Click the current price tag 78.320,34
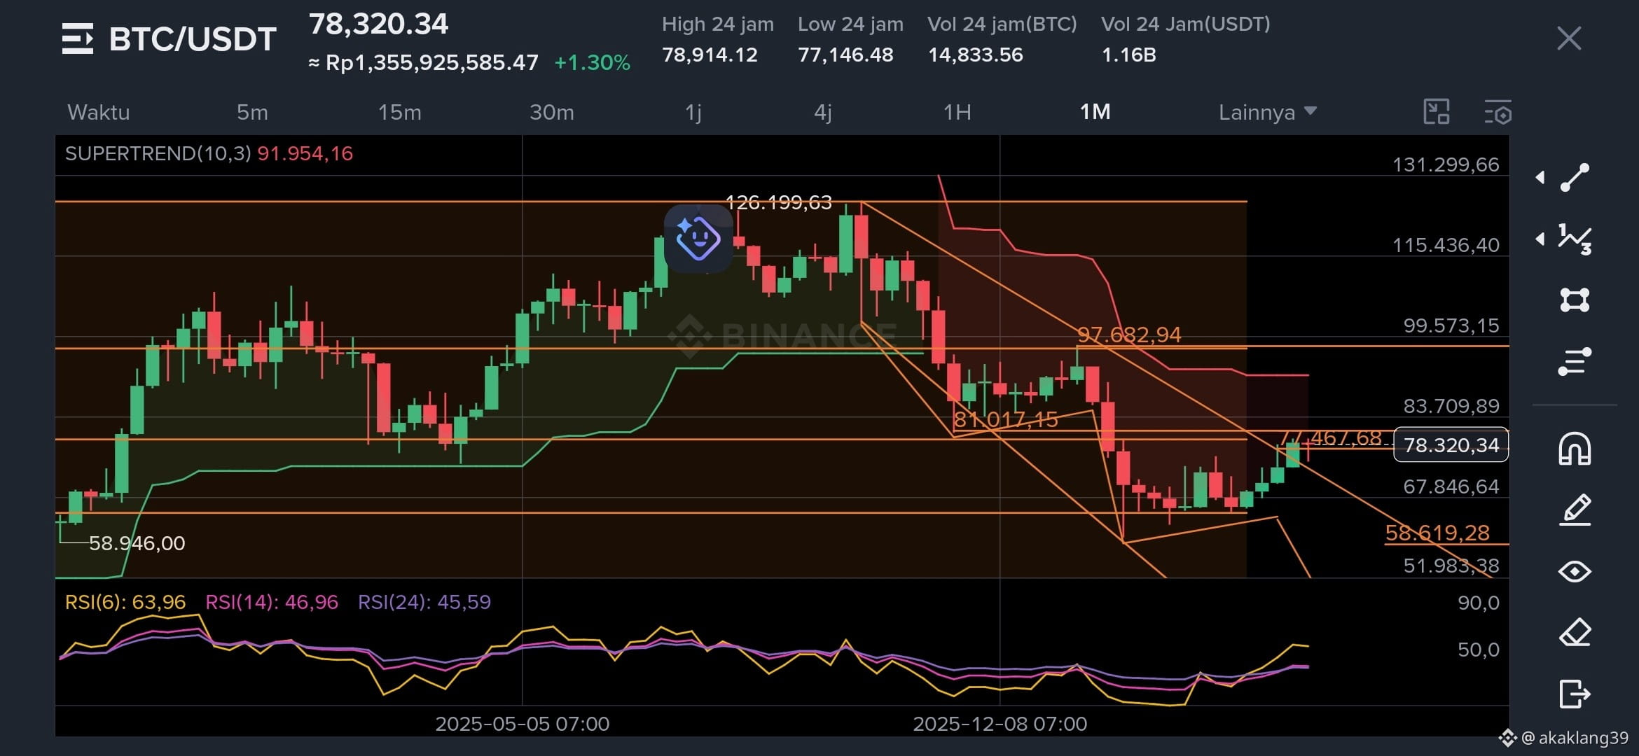The image size is (1639, 756). (x=1451, y=444)
